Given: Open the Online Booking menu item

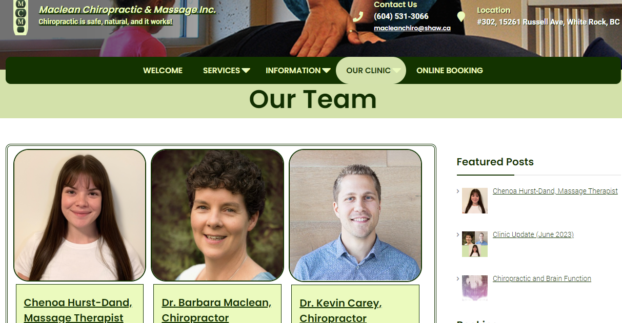Looking at the screenshot, I should point(450,71).
